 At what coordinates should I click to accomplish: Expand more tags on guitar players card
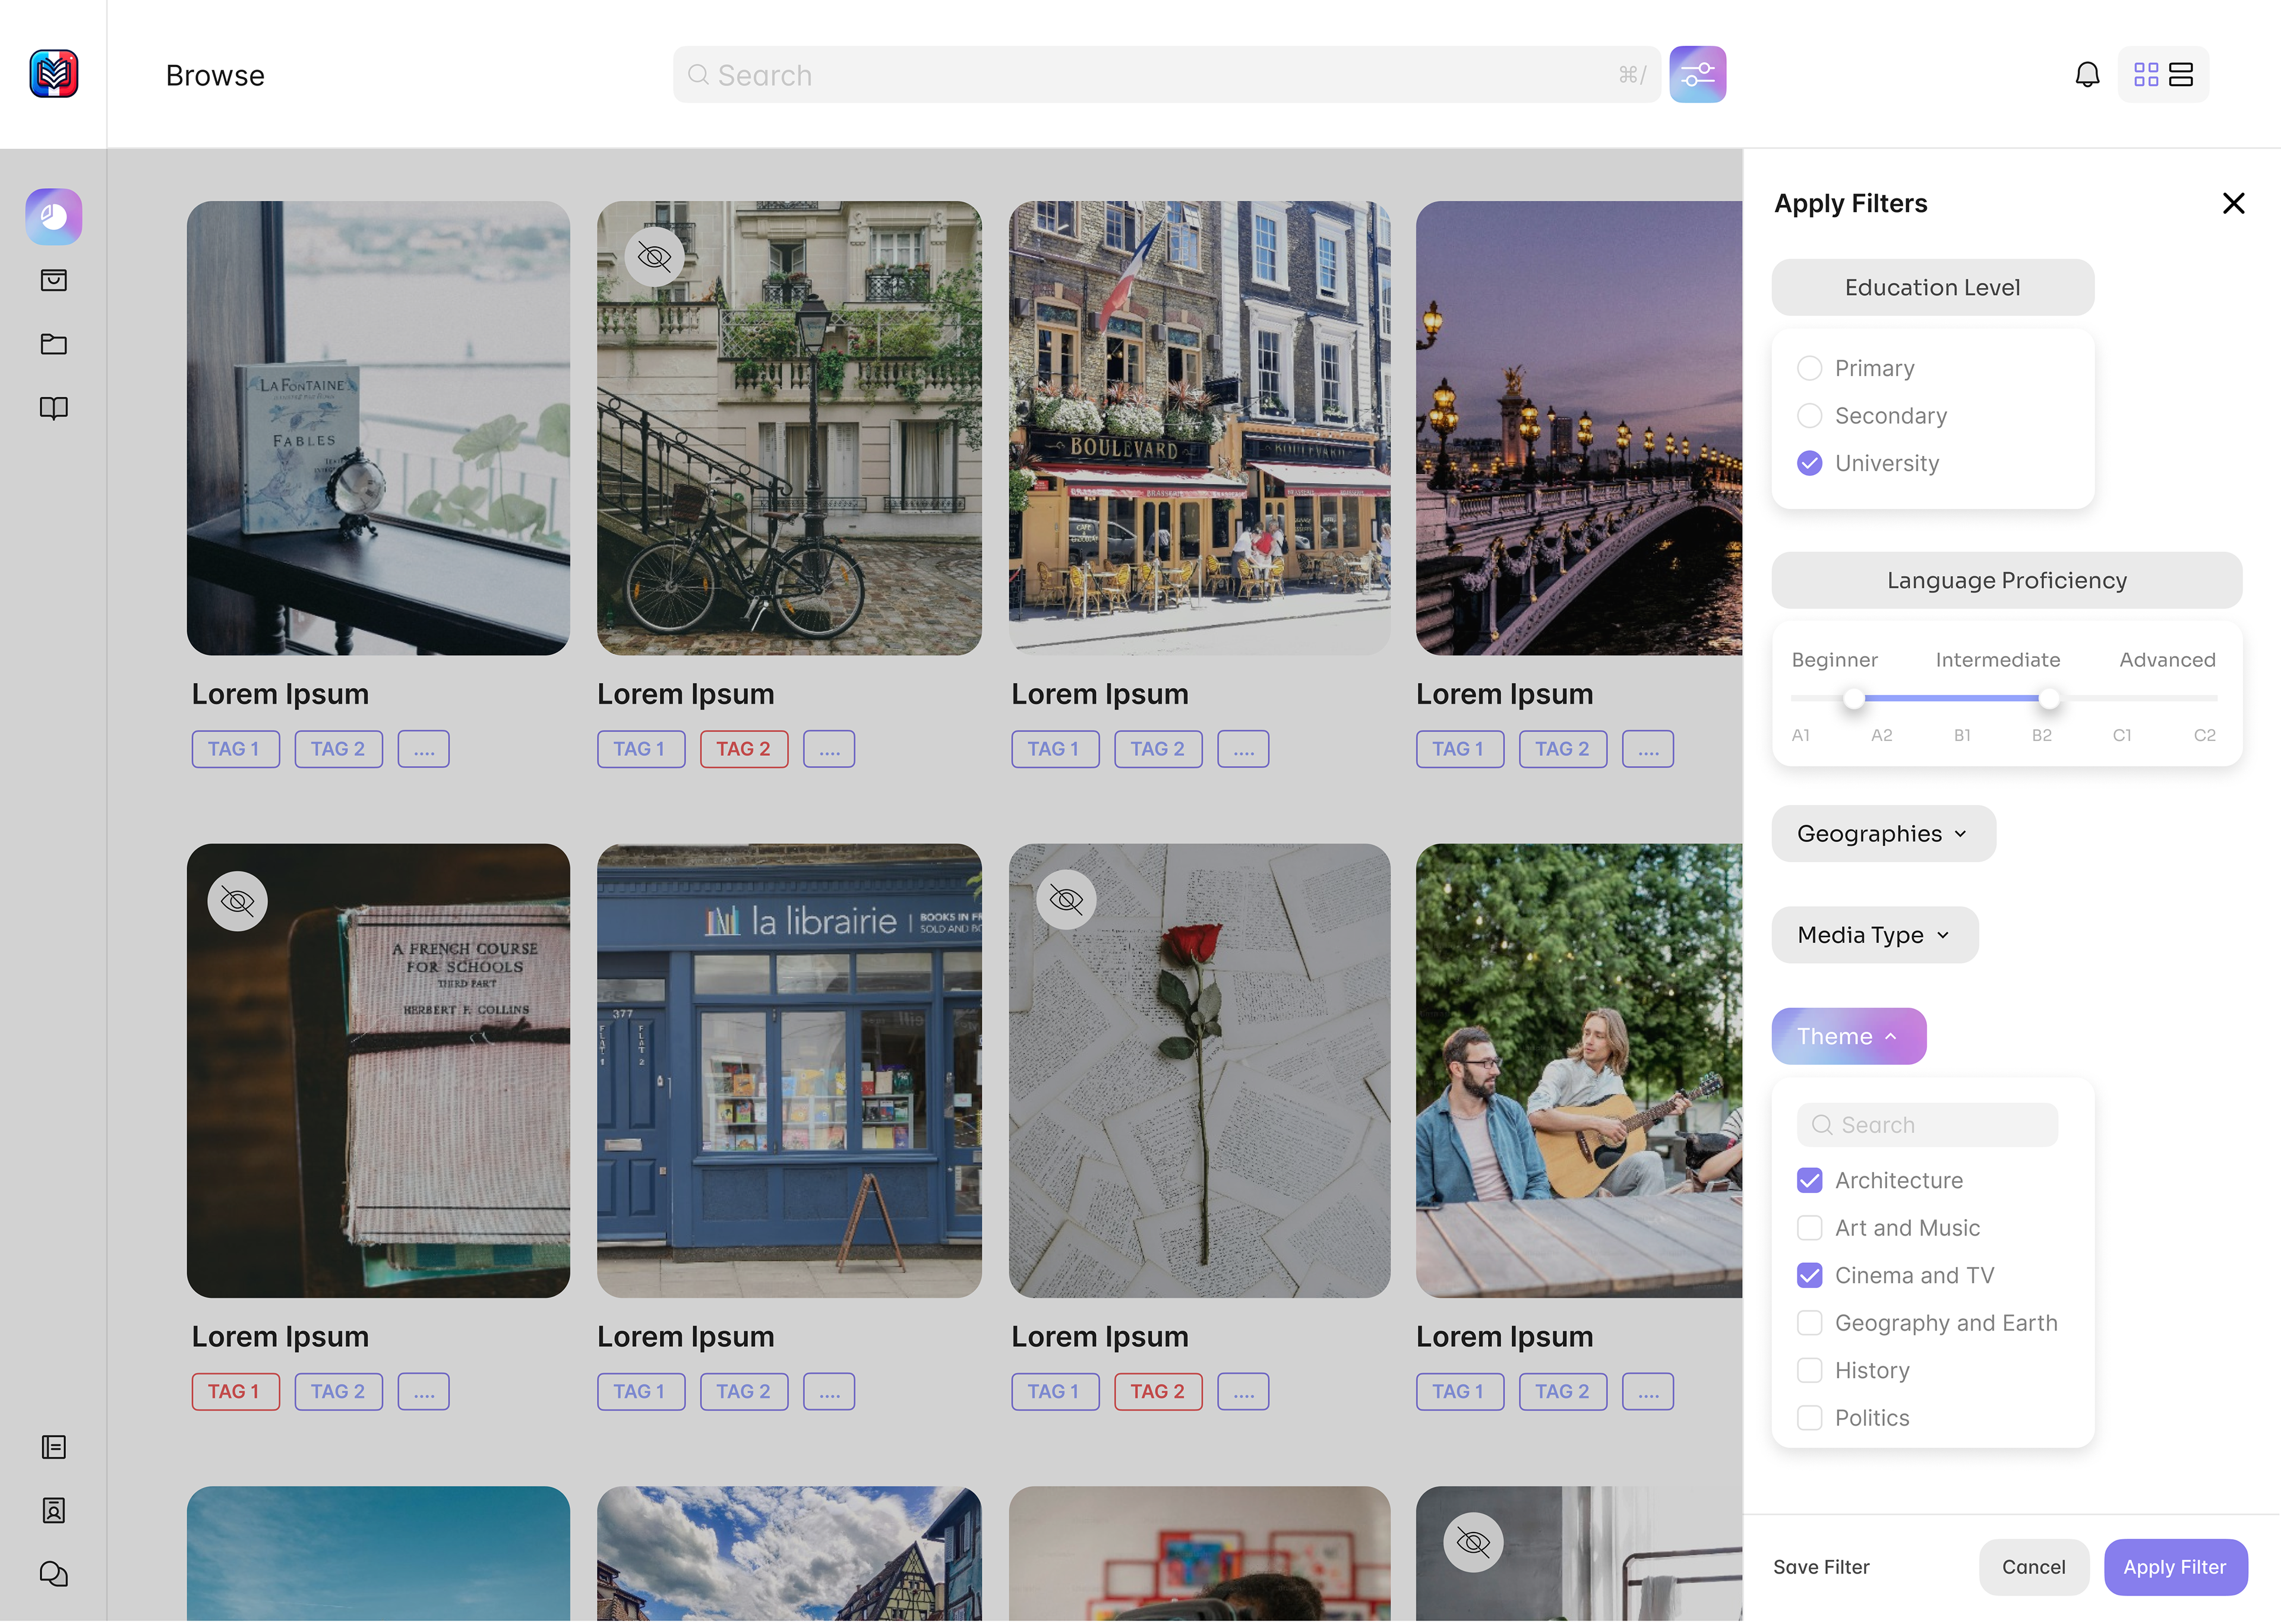point(1647,1393)
